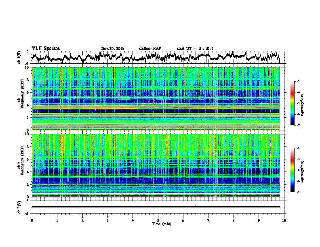This screenshot has height=247, width=320.
Task: Click the ch.1 color bar log(PSD) unit label
Action: pyautogui.click(x=303, y=105)
